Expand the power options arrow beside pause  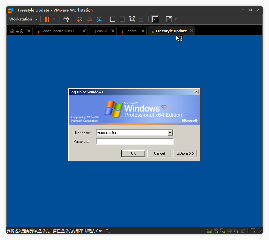tap(54, 19)
